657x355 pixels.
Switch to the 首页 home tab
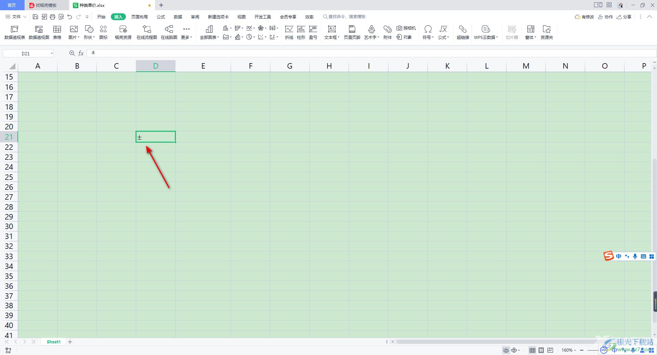pos(12,5)
